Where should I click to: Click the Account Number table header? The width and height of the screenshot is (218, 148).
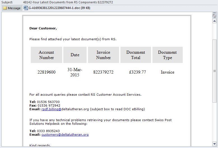47,55
